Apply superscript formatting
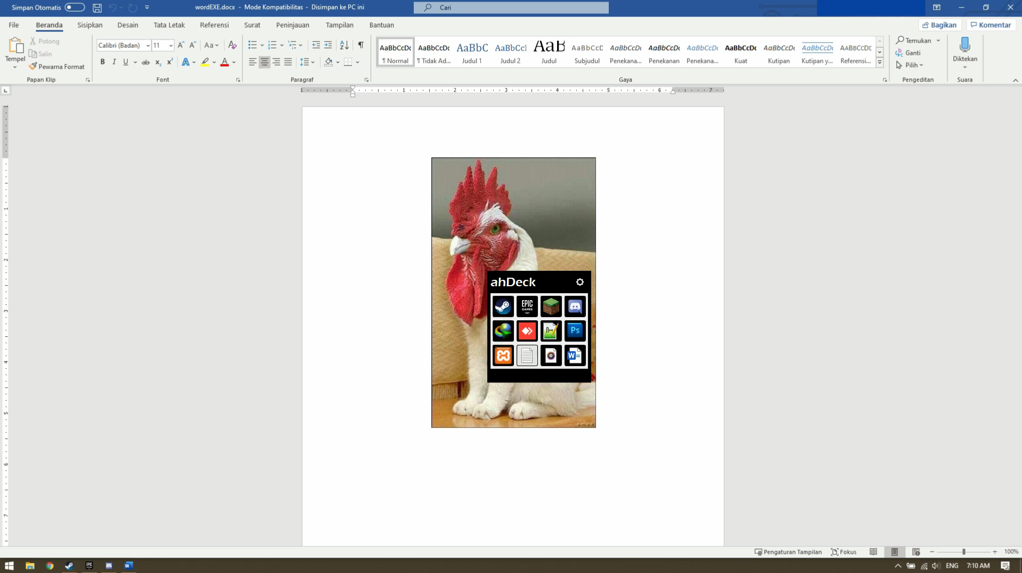Image resolution: width=1022 pixels, height=573 pixels. click(x=170, y=62)
